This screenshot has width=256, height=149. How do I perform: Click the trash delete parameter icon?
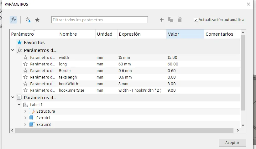[x=180, y=20]
